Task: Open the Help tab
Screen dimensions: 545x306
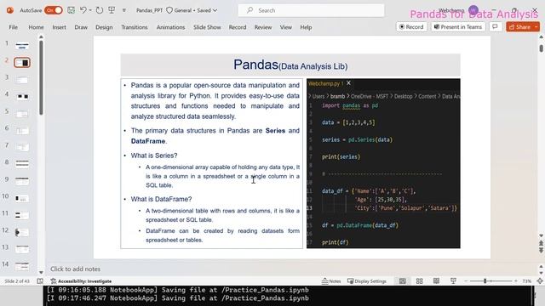Action: [306, 27]
